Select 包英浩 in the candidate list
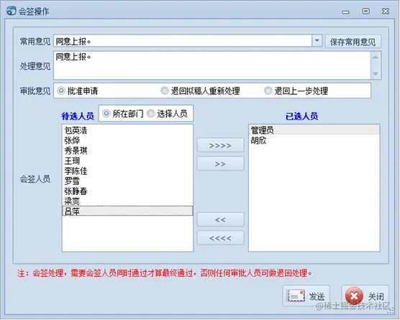The height and width of the screenshot is (320, 400). [x=127, y=130]
